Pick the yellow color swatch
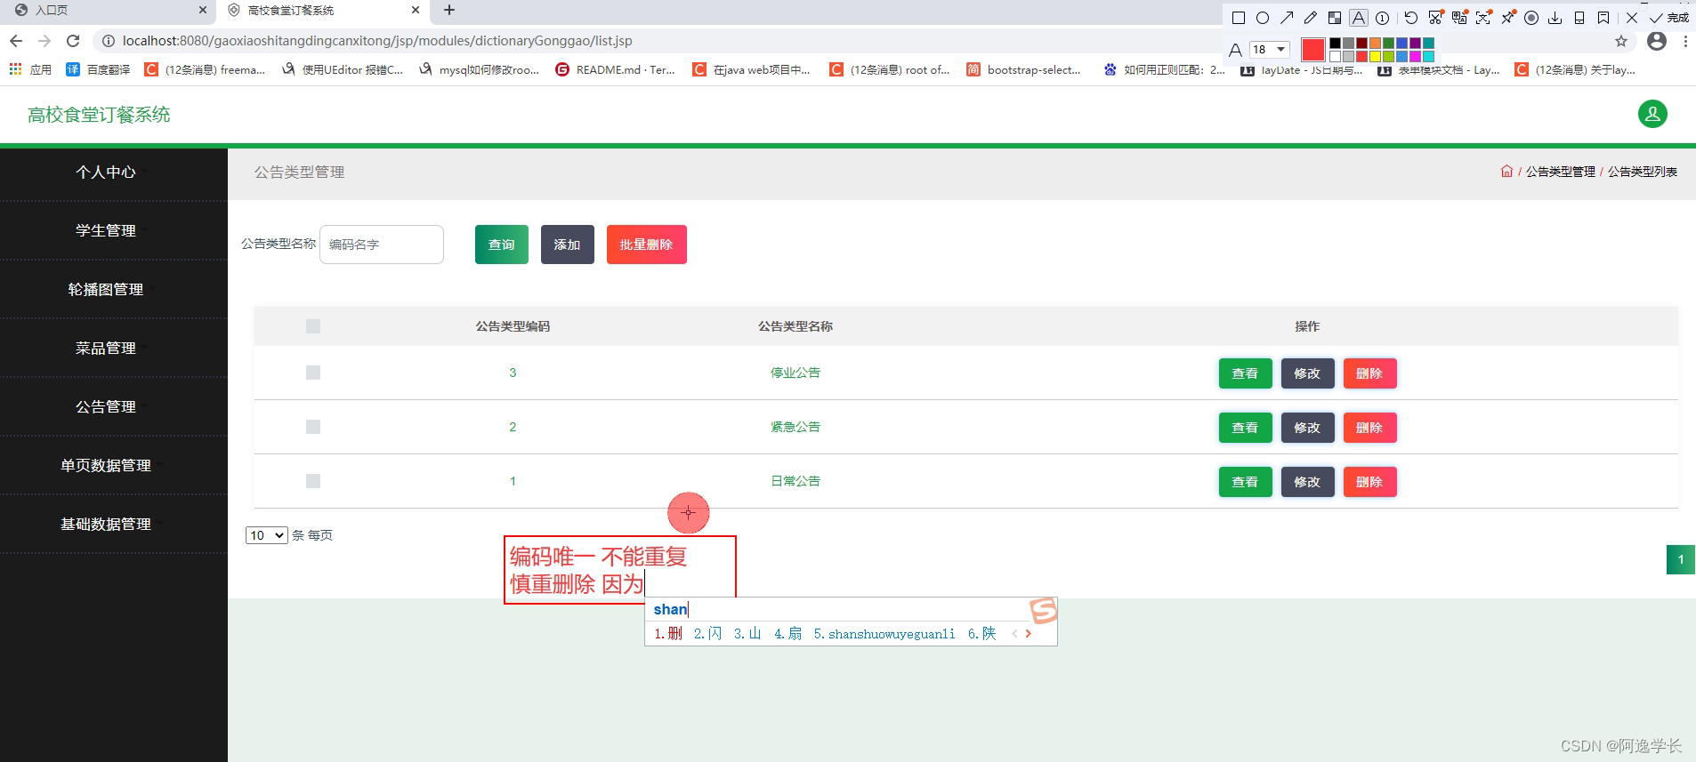1696x762 pixels. (1375, 56)
